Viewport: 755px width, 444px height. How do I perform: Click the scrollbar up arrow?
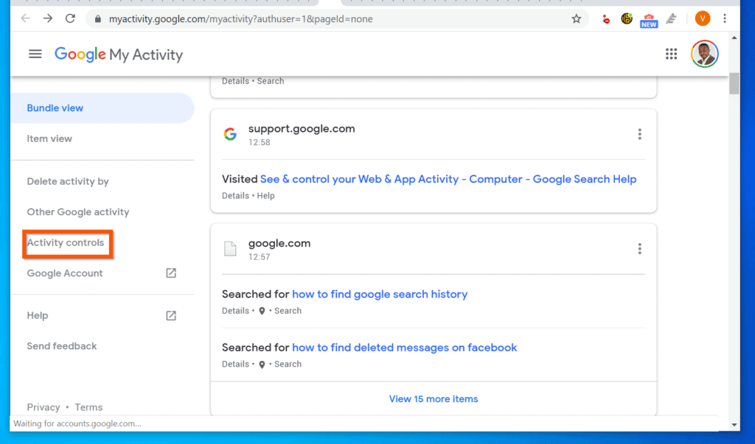pyautogui.click(x=734, y=38)
